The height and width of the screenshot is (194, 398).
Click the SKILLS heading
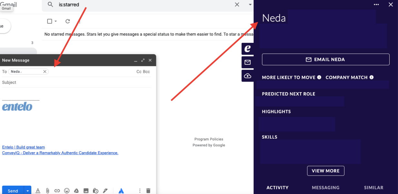pos(270,137)
